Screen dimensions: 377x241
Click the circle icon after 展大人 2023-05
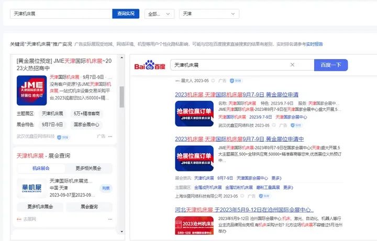(213, 81)
